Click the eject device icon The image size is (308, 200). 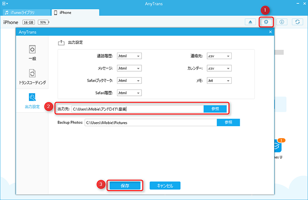click(x=250, y=22)
